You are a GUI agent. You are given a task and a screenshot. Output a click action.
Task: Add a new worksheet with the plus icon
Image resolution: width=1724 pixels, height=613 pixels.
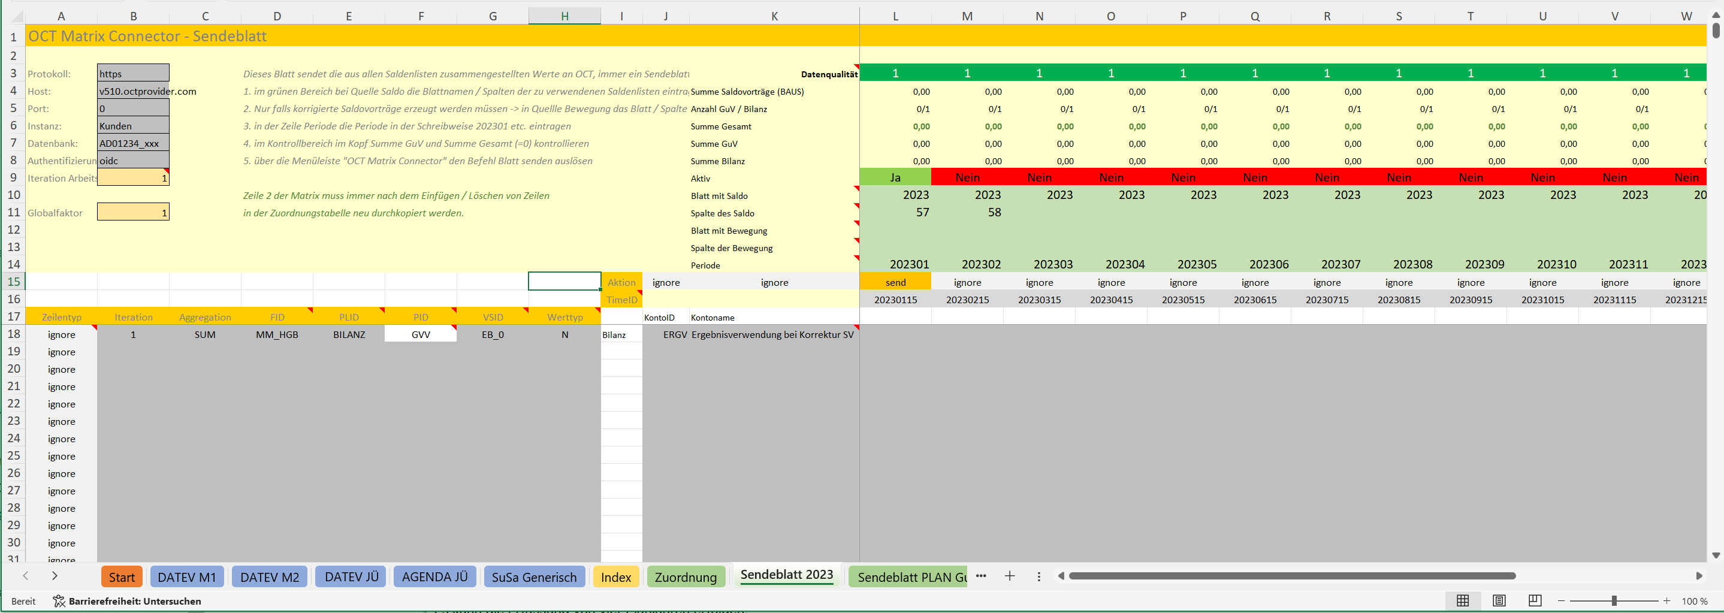coord(1009,575)
